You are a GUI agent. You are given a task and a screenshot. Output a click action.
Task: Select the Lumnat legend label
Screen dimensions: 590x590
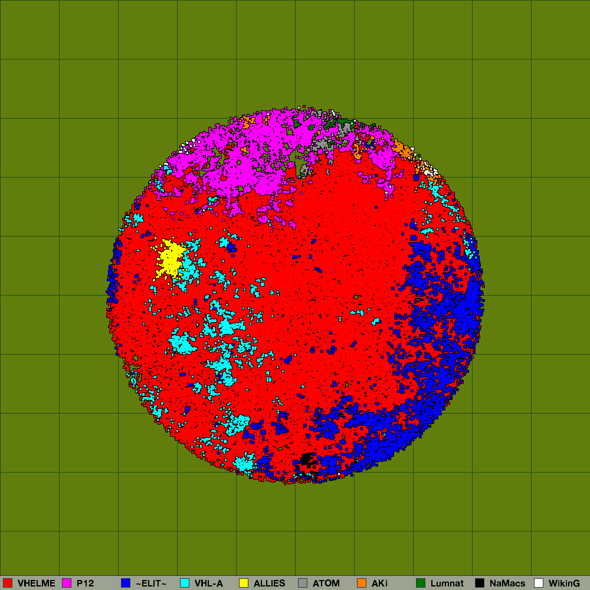[447, 584]
